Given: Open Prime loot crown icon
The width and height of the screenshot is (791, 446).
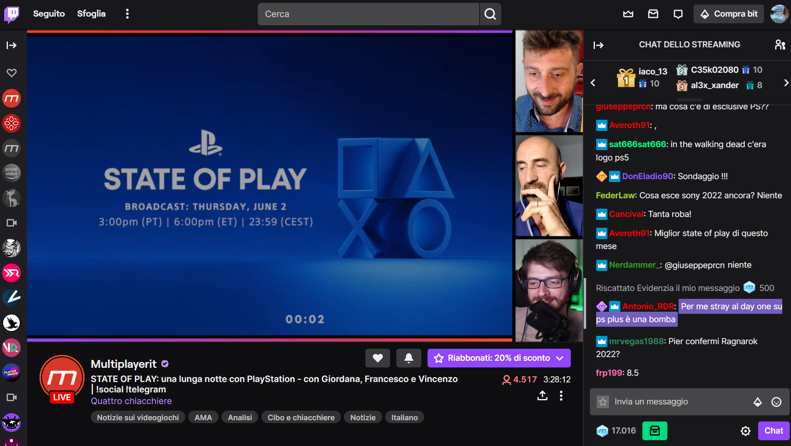Looking at the screenshot, I should point(628,14).
